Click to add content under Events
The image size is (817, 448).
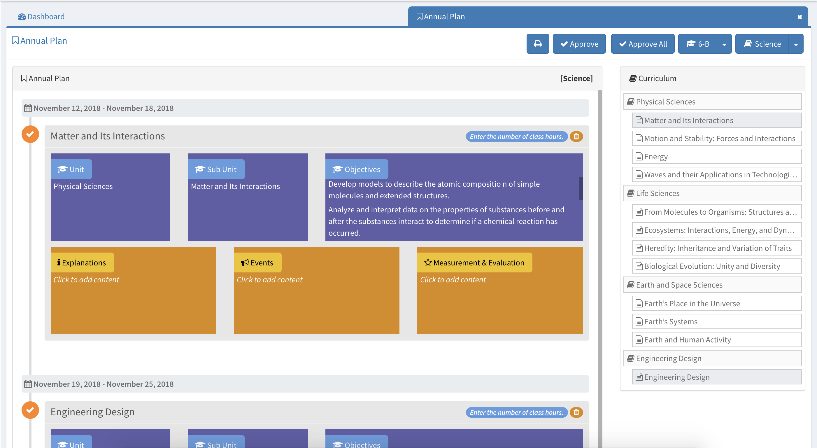point(270,279)
